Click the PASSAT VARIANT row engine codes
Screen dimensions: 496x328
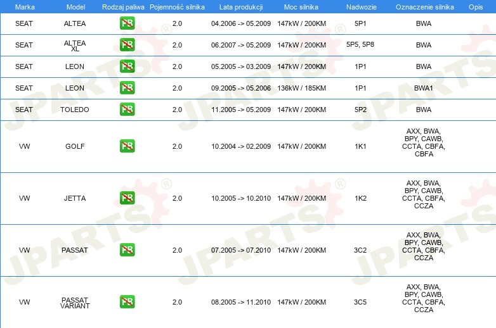tap(424, 298)
